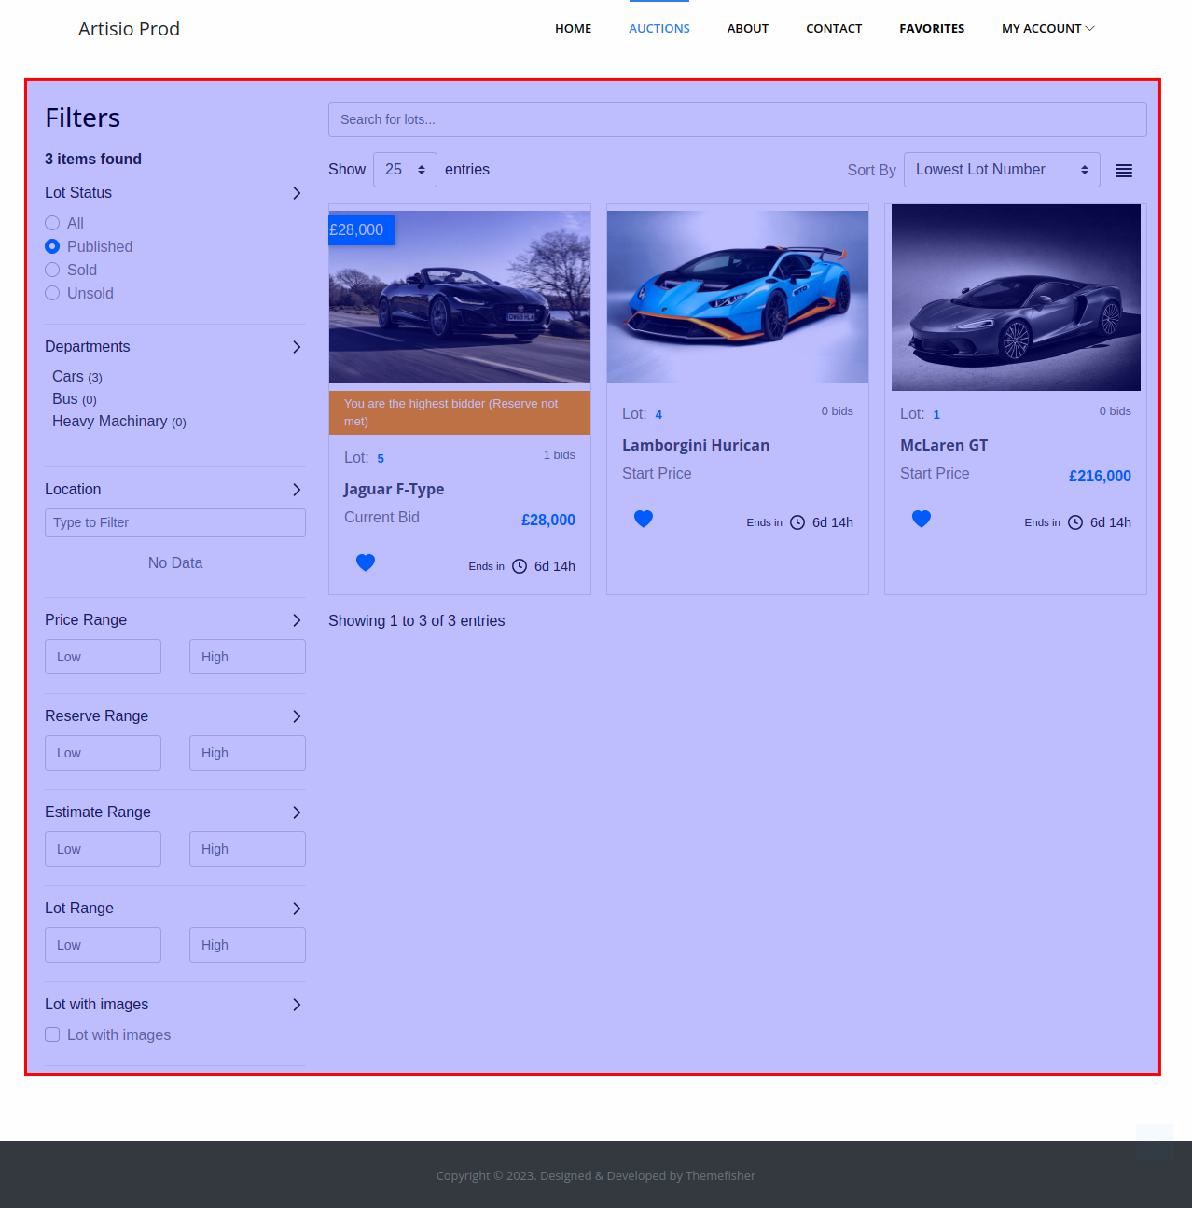Click 'Showing 1 to 3 of 3 entries'

(416, 621)
